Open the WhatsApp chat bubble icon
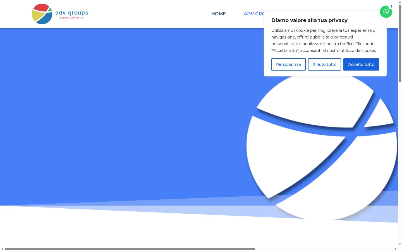This screenshot has height=251, width=402. pyautogui.click(x=386, y=12)
